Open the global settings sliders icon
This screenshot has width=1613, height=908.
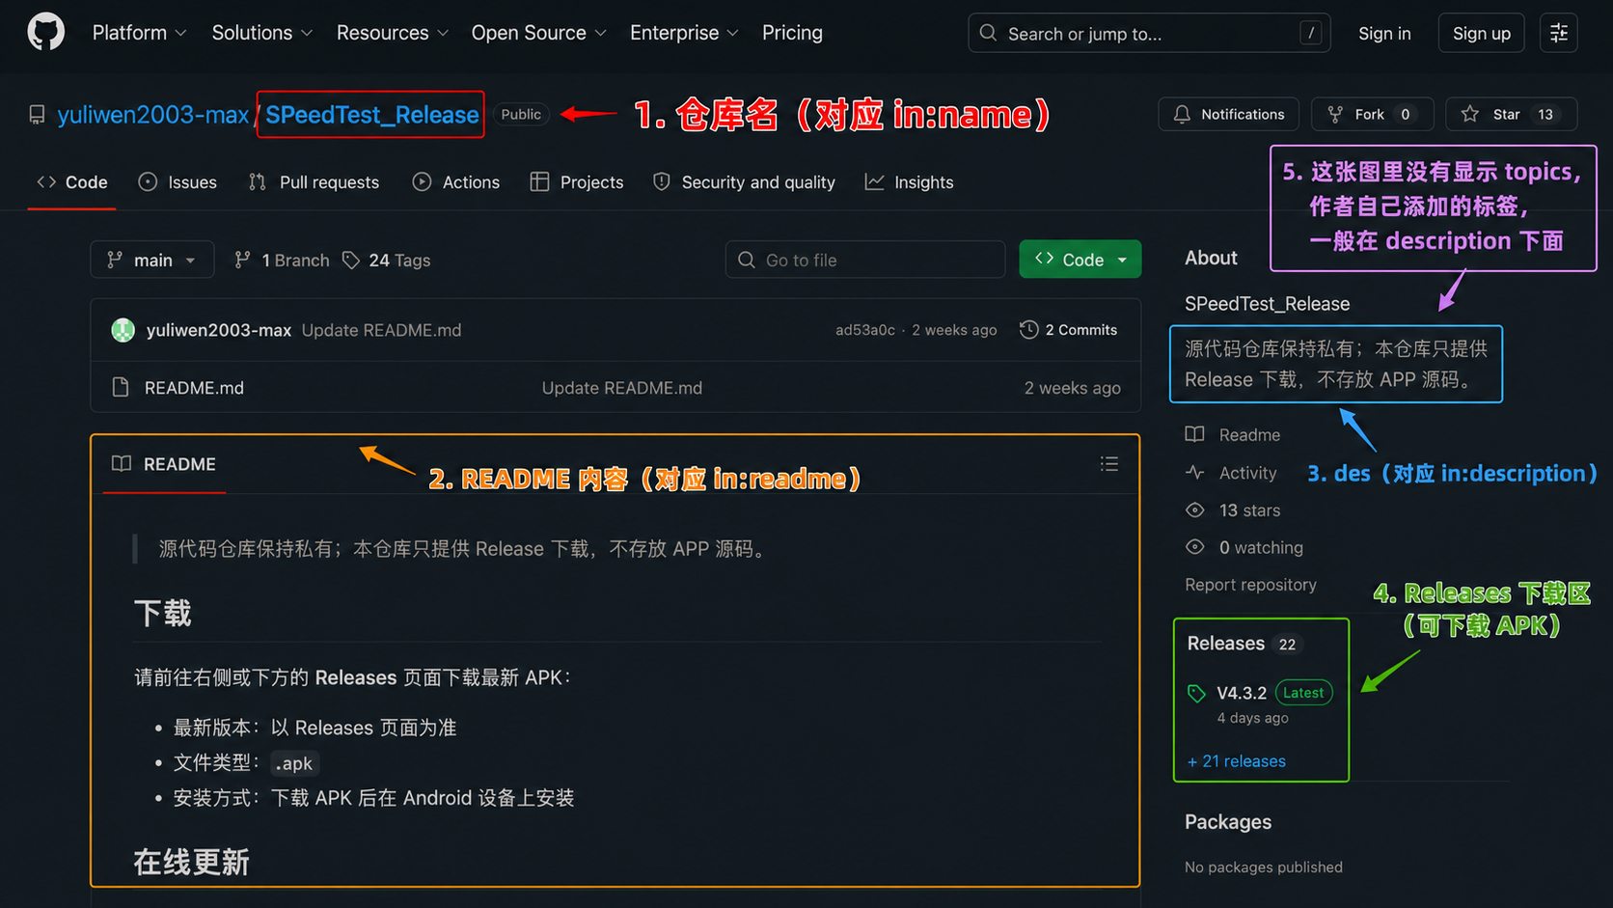[x=1558, y=33]
